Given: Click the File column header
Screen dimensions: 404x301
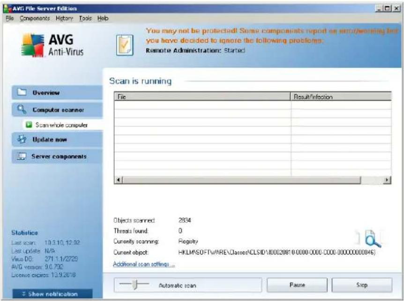Looking at the screenshot, I should (x=202, y=96).
